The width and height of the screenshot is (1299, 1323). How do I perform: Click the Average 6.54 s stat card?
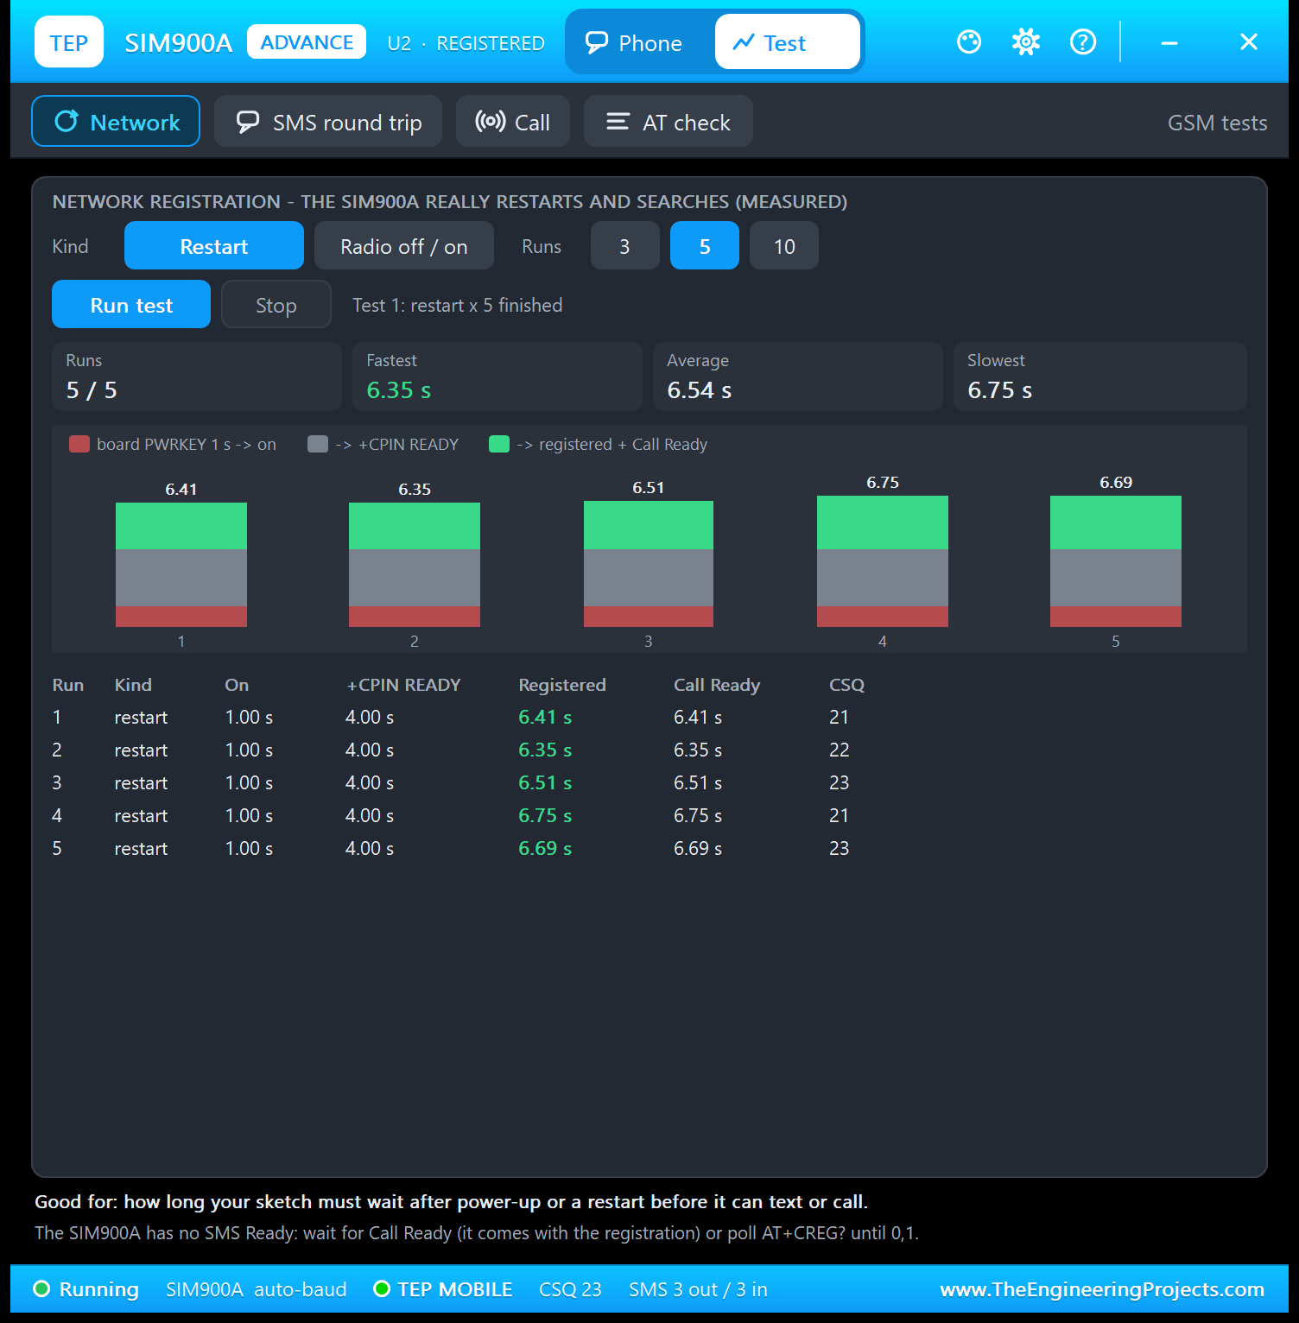click(798, 377)
